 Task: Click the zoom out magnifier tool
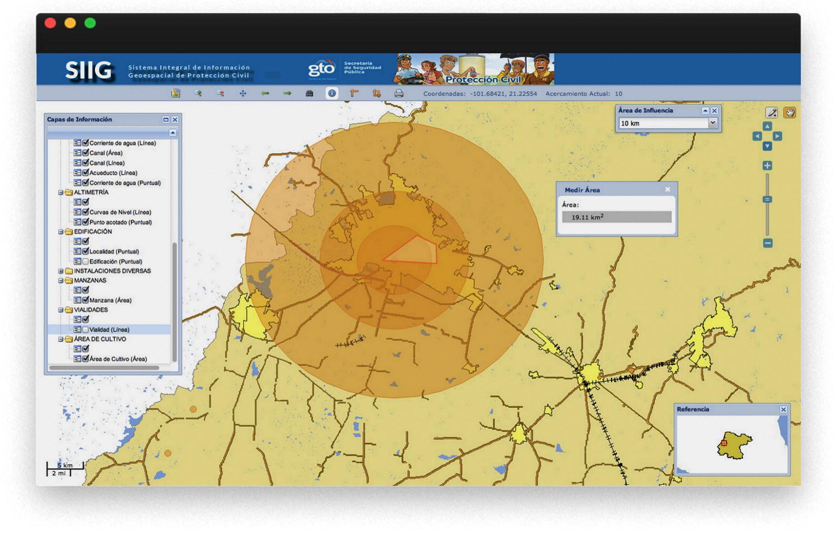click(220, 93)
